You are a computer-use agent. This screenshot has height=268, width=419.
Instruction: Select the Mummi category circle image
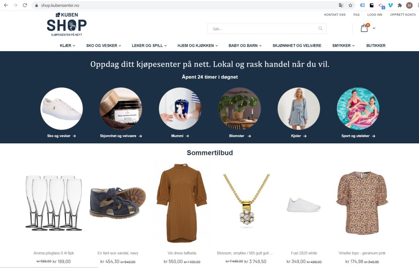point(180,109)
